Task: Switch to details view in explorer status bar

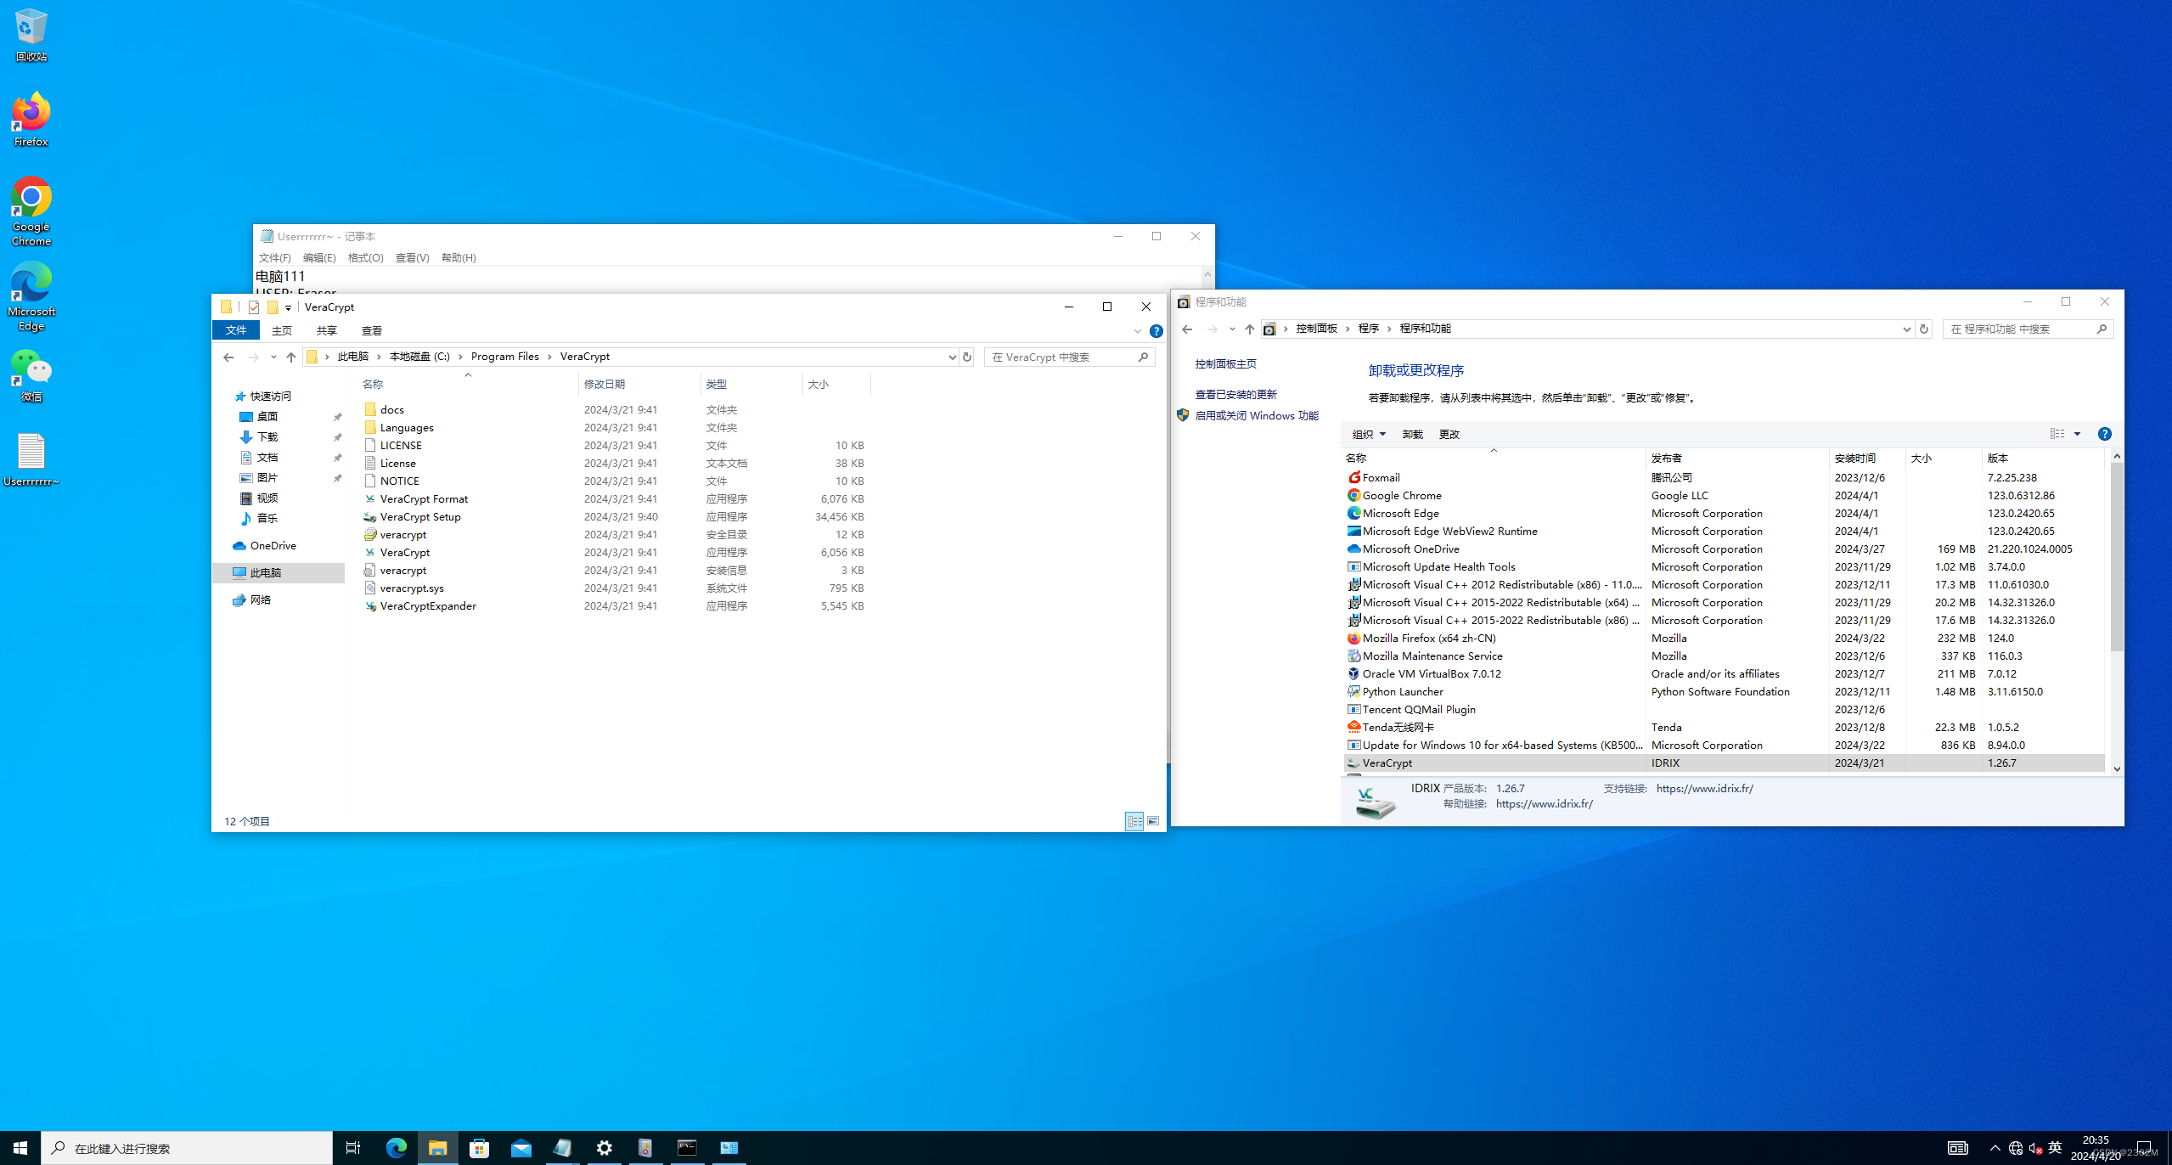Action: pyautogui.click(x=1134, y=821)
